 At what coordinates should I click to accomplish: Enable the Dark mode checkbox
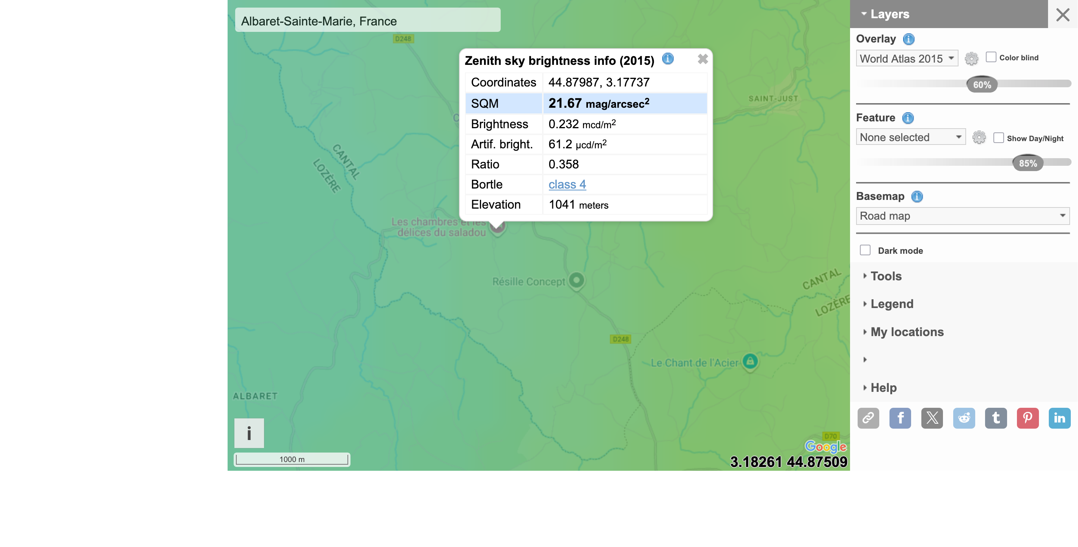(x=865, y=250)
